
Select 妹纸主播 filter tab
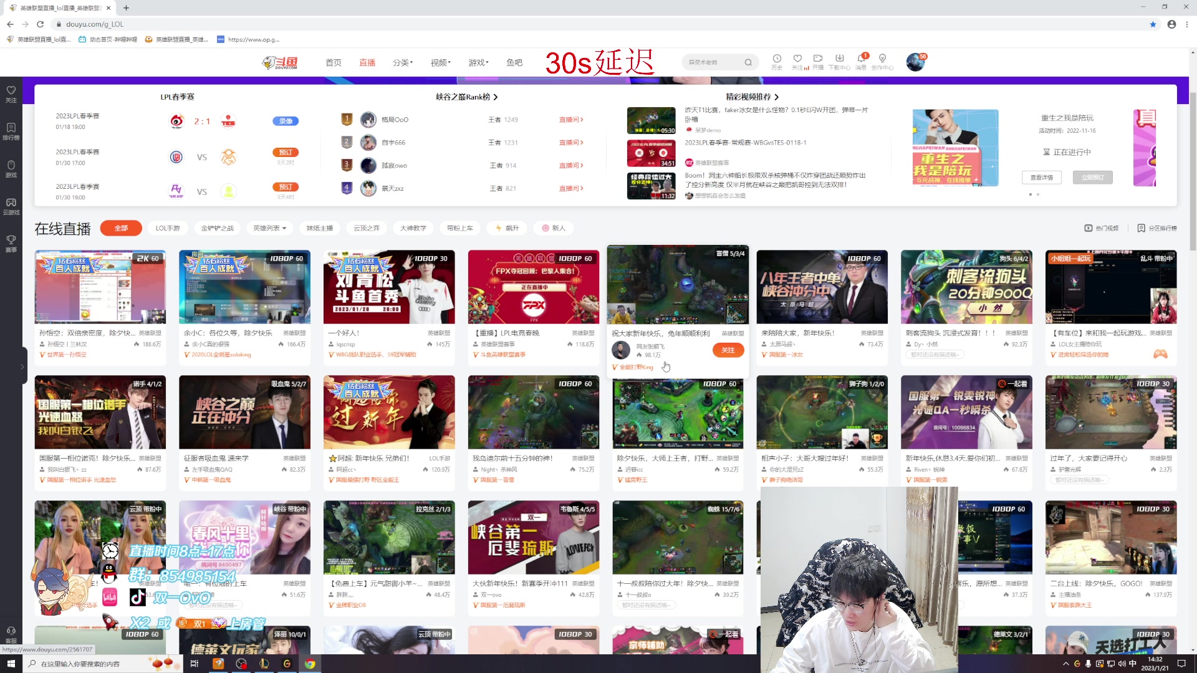(x=319, y=228)
